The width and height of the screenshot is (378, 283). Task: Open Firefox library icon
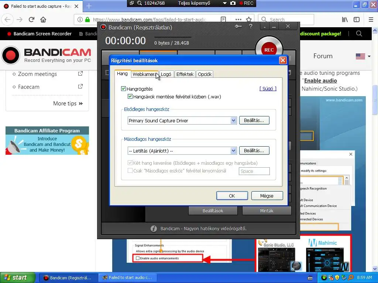point(345,20)
